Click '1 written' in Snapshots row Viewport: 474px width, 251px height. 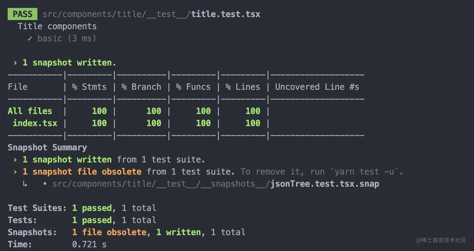pos(179,232)
